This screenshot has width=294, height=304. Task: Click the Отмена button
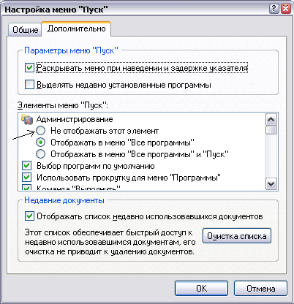click(260, 289)
